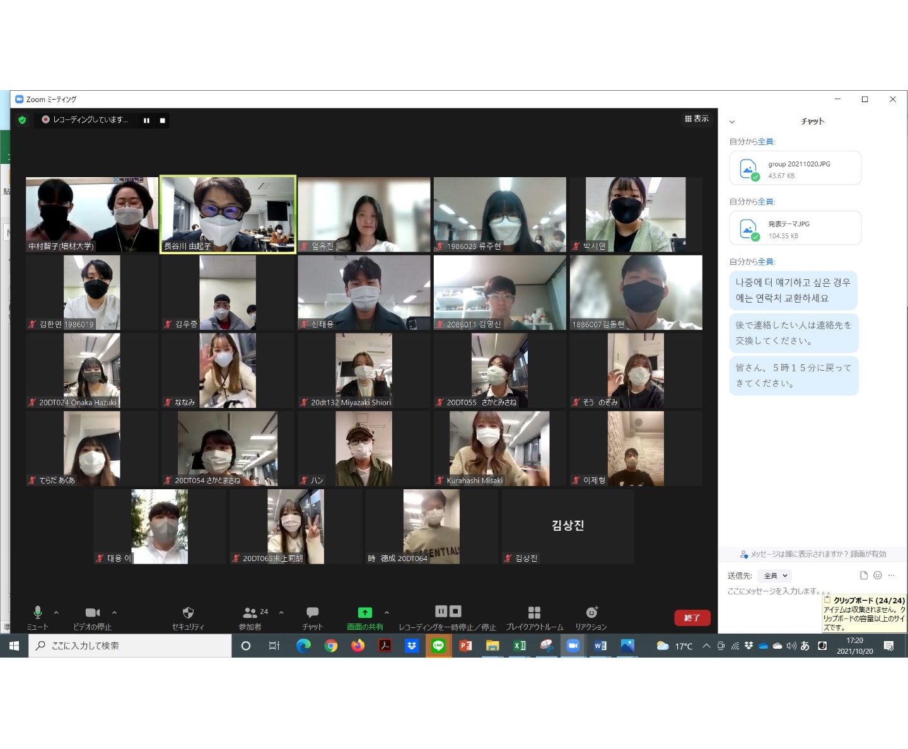Open emoji picker in chat
Screen dimensions: 908x749
tap(877, 575)
